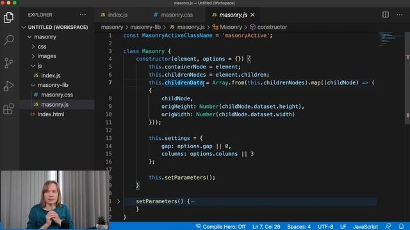Close the masonry.js editor tab

click(252, 15)
